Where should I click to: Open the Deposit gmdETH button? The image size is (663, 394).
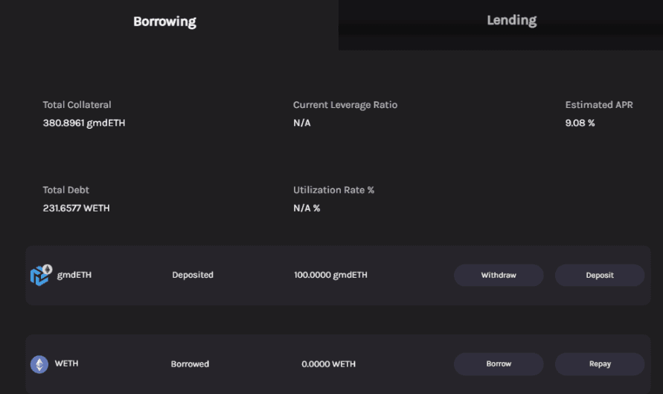click(600, 275)
